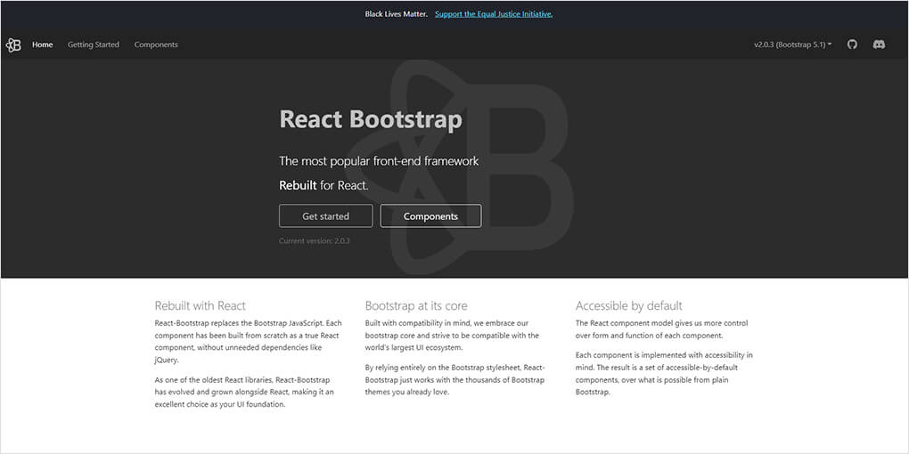
Task: Go to the Home nav item
Action: (42, 45)
